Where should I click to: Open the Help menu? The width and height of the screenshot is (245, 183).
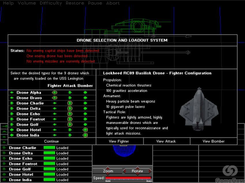[x=8, y=3]
